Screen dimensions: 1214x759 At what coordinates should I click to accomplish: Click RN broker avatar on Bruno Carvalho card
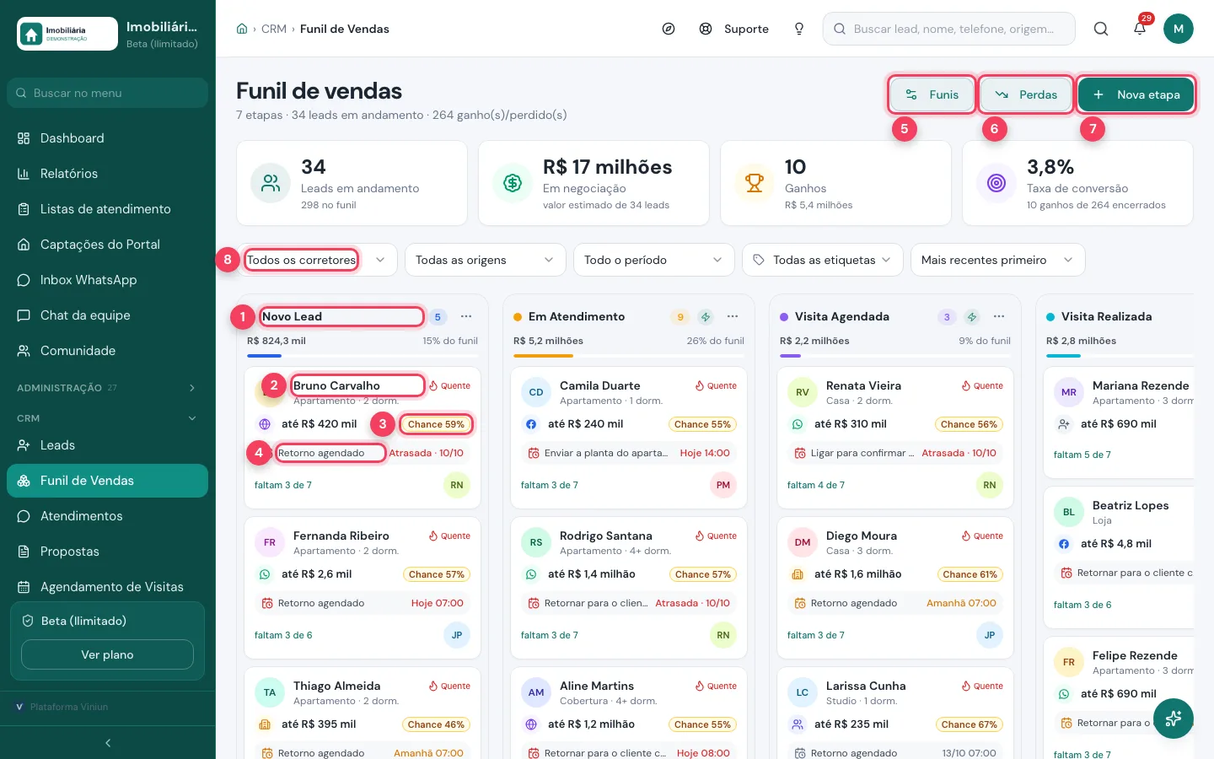[x=457, y=485]
